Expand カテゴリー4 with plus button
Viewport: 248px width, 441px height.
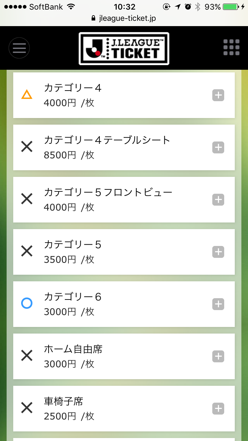pos(218,95)
